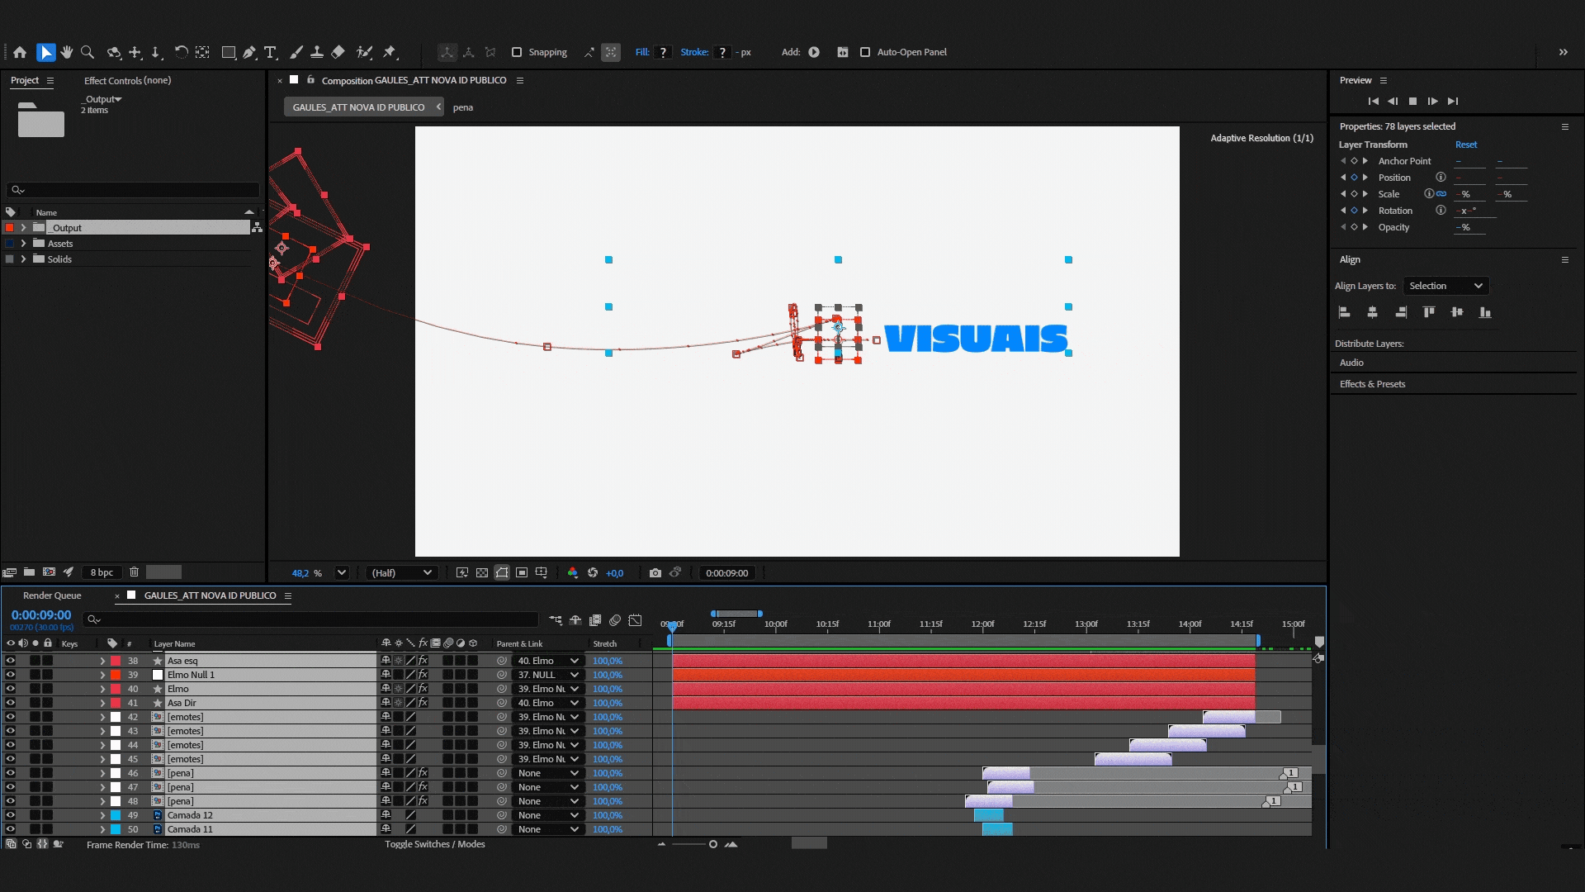The image size is (1585, 892).
Task: Open the Preview panel menu
Action: 1384,80
